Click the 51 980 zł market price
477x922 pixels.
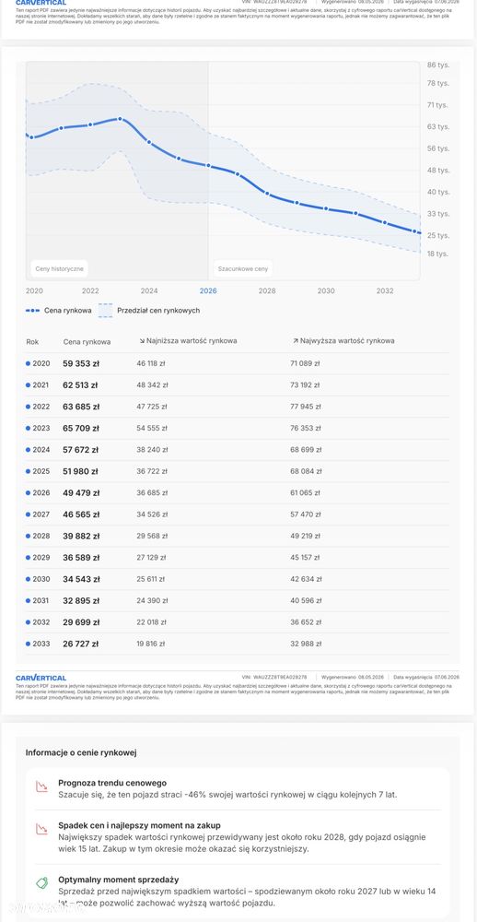tap(80, 471)
